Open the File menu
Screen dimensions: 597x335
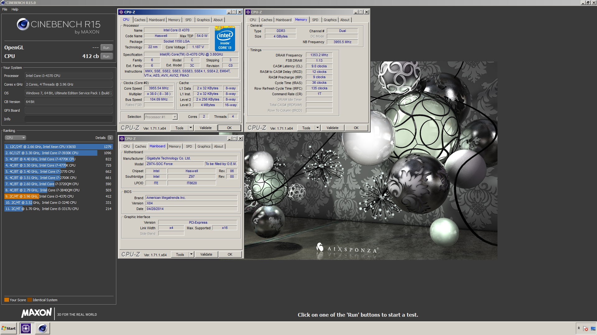[x=5, y=9]
